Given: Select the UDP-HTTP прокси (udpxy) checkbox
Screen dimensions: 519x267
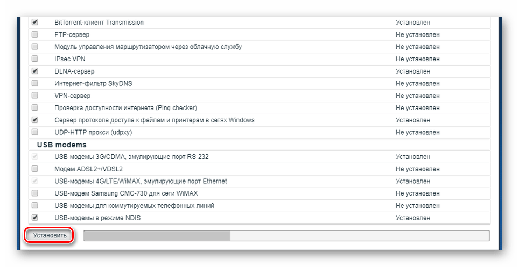Looking at the screenshot, I should pyautogui.click(x=35, y=132).
